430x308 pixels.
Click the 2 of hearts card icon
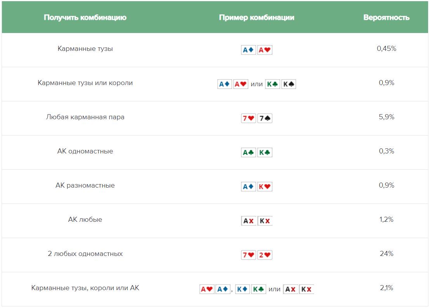tap(265, 255)
